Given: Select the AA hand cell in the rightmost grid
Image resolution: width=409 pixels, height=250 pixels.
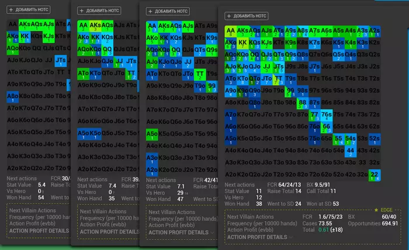Looking at the screenshot, I should 231,33.
